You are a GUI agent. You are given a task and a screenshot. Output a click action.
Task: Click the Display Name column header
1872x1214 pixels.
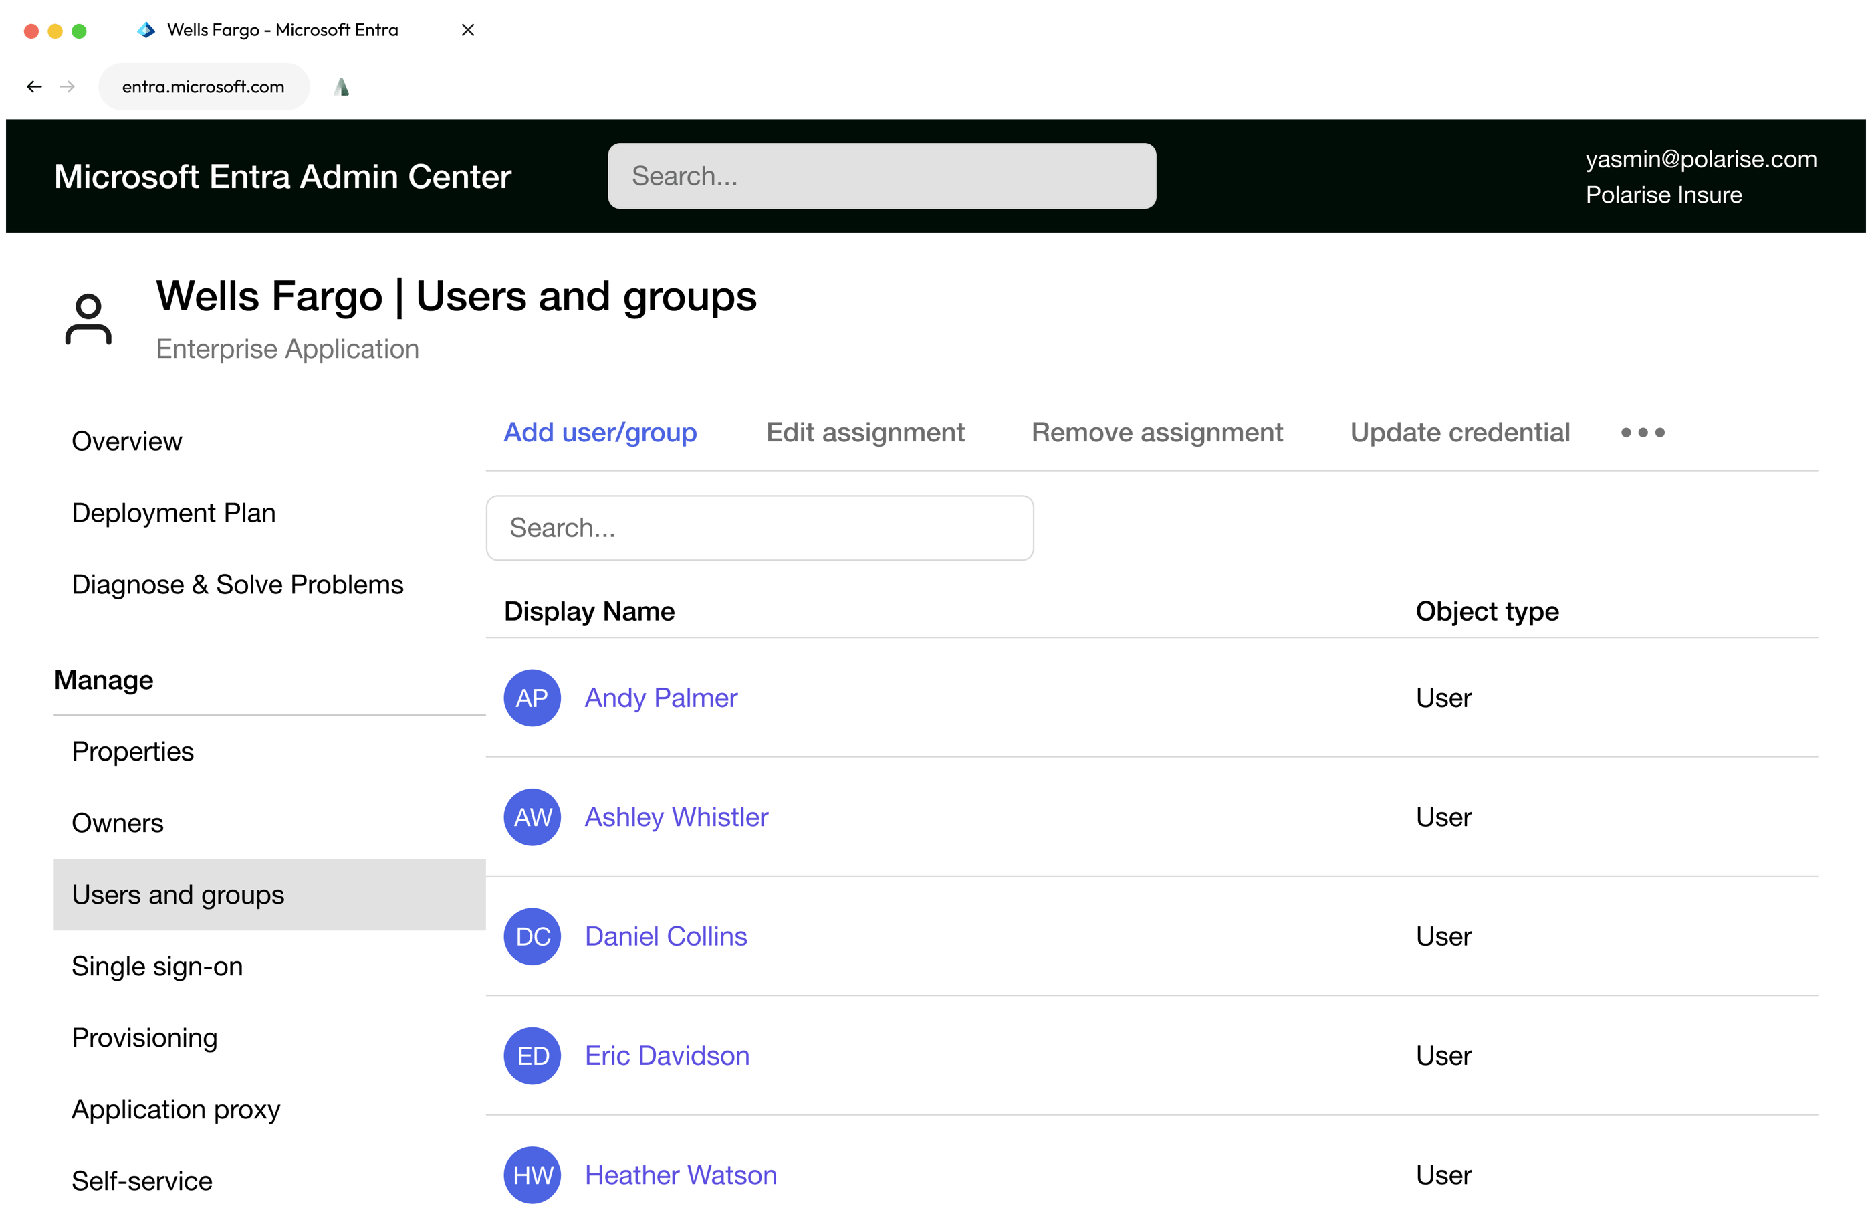tap(589, 611)
